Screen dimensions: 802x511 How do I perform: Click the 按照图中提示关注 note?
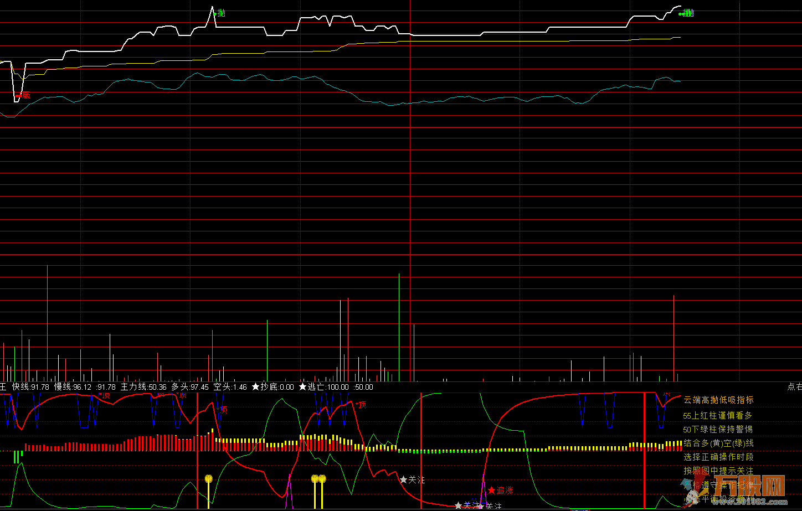click(x=718, y=471)
